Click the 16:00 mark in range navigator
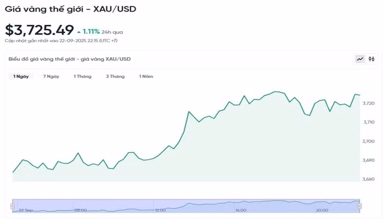The image size is (383, 219). [x=241, y=210]
